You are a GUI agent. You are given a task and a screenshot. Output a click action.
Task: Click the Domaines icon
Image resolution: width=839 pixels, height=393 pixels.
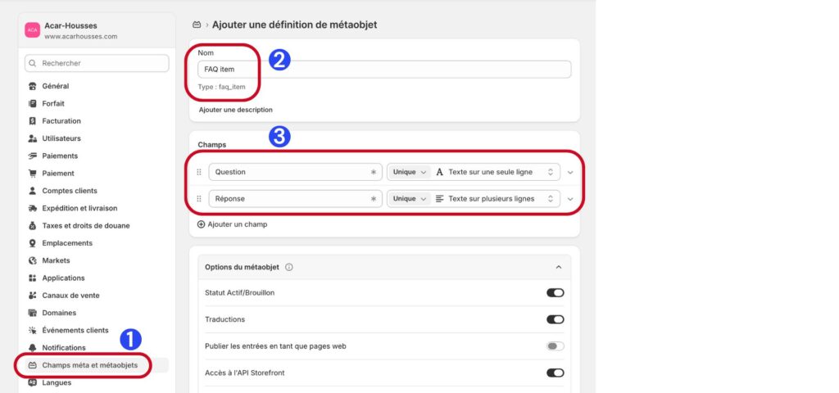[32, 313]
